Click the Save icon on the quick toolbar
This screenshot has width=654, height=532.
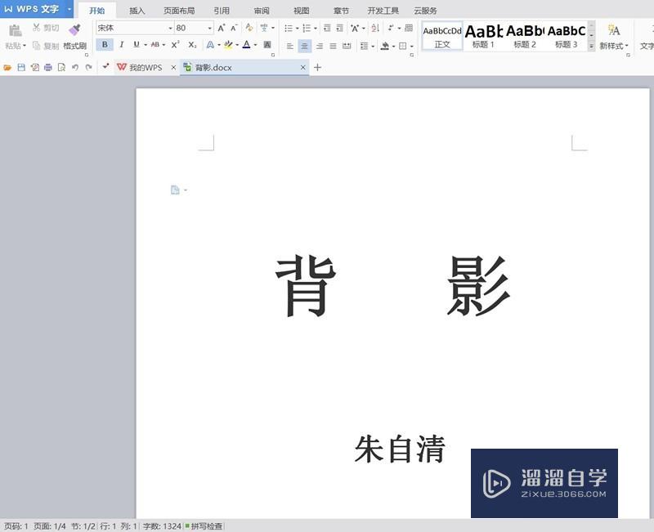[21, 67]
